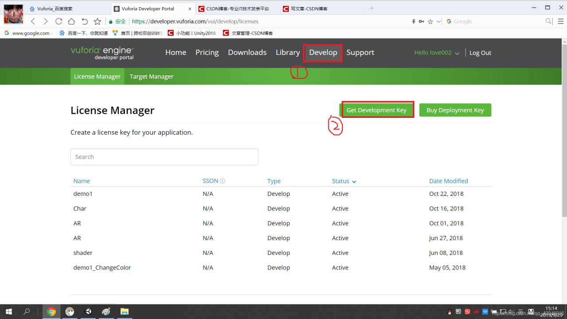Click the undo closed tab arrow icon

(85, 21)
